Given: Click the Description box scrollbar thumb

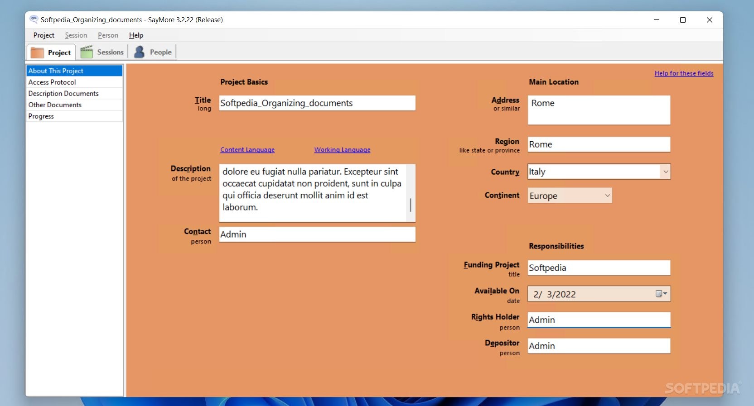Looking at the screenshot, I should (411, 205).
